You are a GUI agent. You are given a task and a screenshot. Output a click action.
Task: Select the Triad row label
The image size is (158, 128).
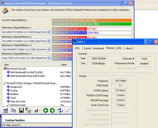point(13,98)
